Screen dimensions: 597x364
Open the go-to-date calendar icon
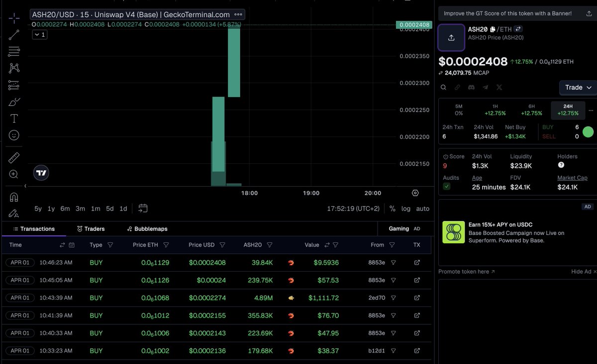pos(143,208)
